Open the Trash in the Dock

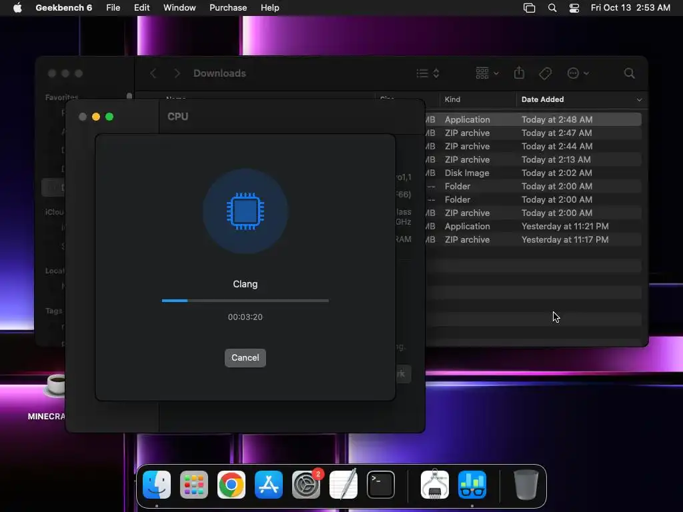click(x=526, y=485)
